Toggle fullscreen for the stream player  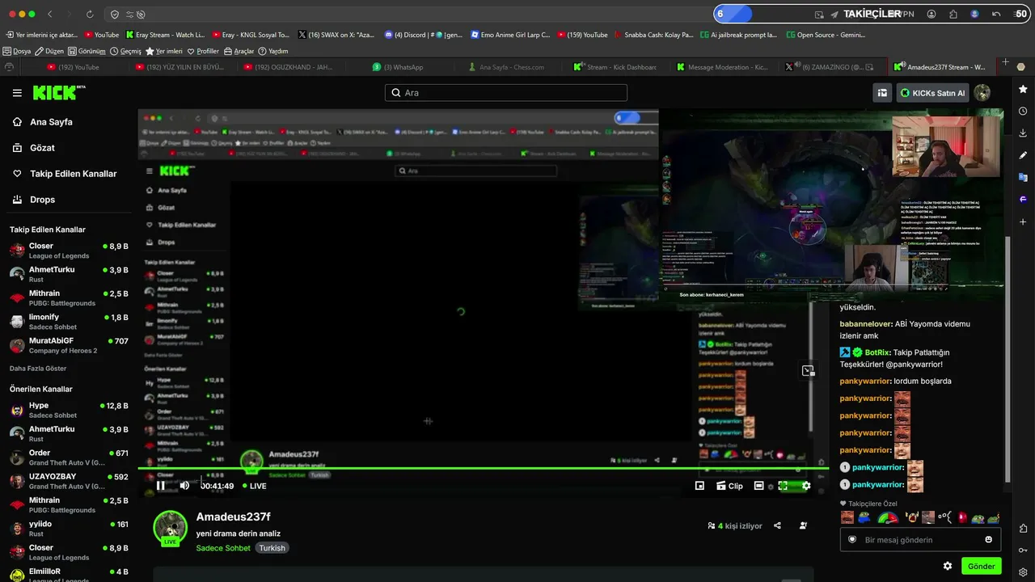point(783,486)
